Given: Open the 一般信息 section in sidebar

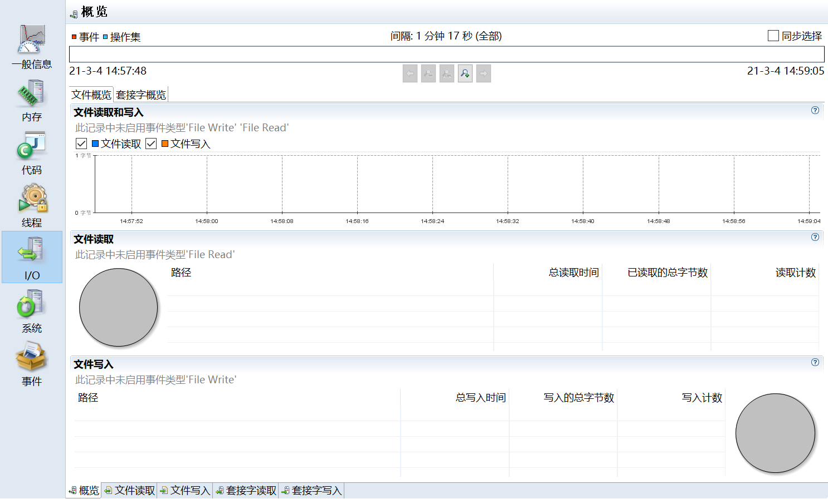Looking at the screenshot, I should (32, 47).
